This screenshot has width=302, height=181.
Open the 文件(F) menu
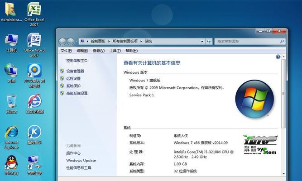(x=66, y=51)
